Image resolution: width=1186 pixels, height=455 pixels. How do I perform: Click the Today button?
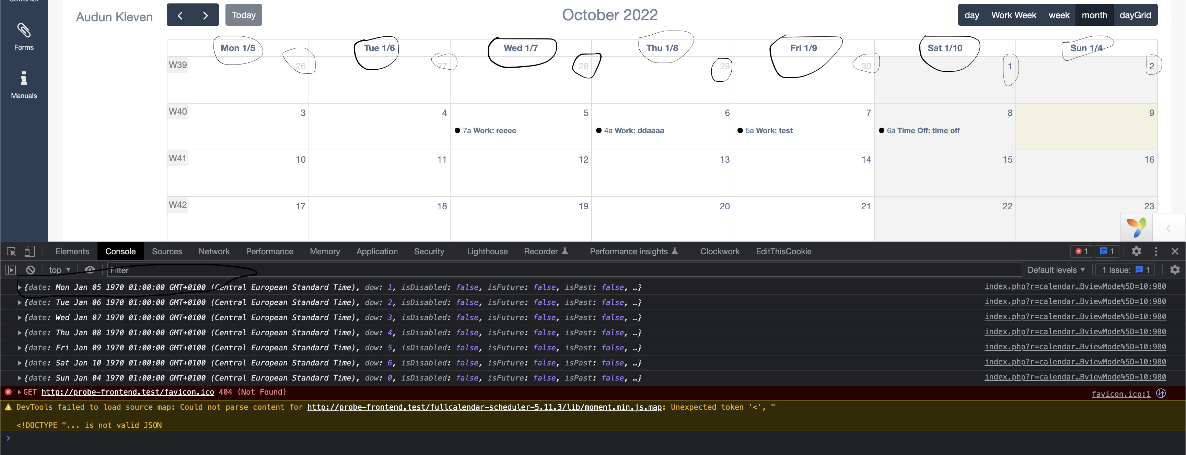[x=243, y=15]
